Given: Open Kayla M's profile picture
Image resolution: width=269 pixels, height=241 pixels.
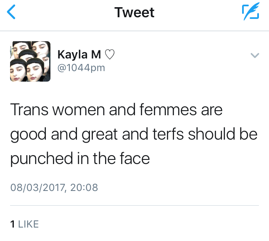Looking at the screenshot, I should coord(30,61).
